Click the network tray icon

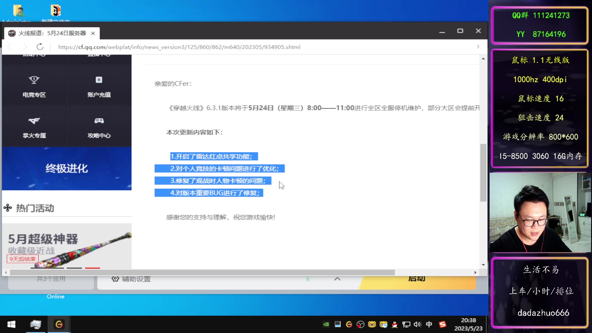[x=406, y=324]
